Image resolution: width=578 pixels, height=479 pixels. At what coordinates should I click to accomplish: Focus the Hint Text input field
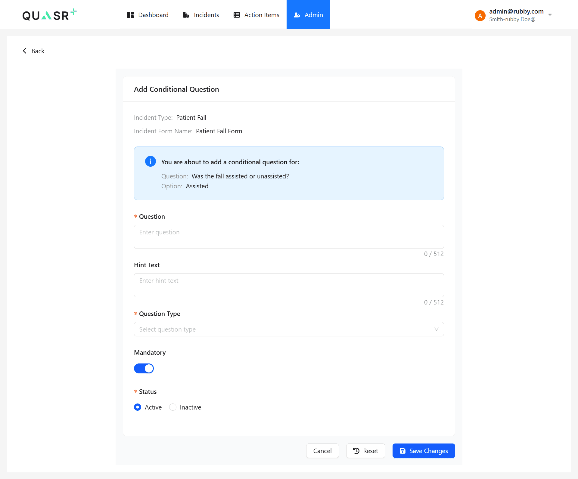(x=289, y=285)
